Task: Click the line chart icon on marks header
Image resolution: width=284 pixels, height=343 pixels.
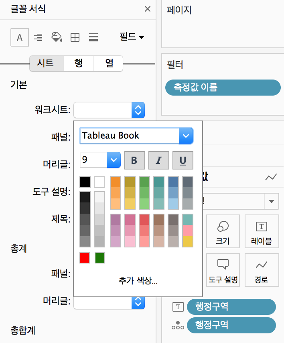Action: (x=271, y=177)
